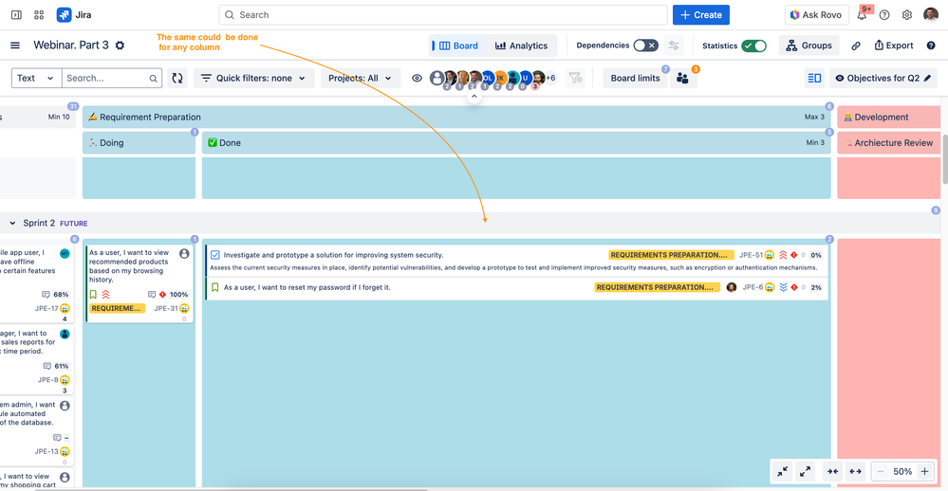Viewport: 948px width, 491px height.
Task: Toggle the side panel layout icon
Action: [x=814, y=78]
